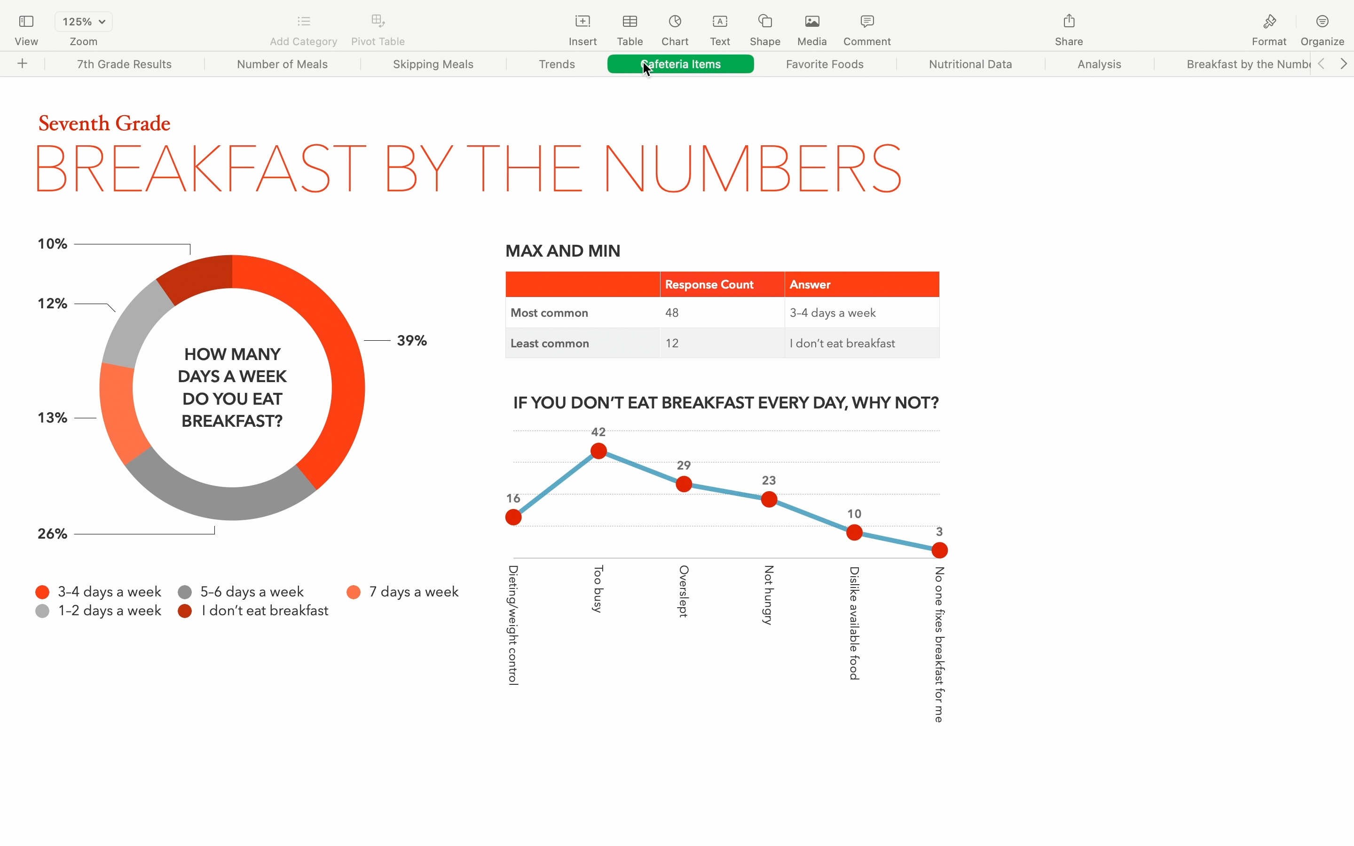Open the Skipping Meals sheet tab
Screen dimensions: 1354x846
pyautogui.click(x=433, y=64)
